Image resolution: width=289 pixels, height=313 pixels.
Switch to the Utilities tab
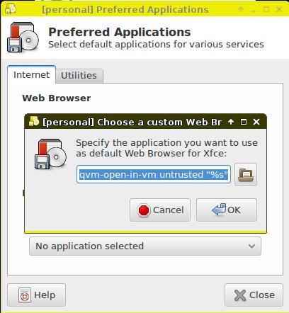click(79, 76)
